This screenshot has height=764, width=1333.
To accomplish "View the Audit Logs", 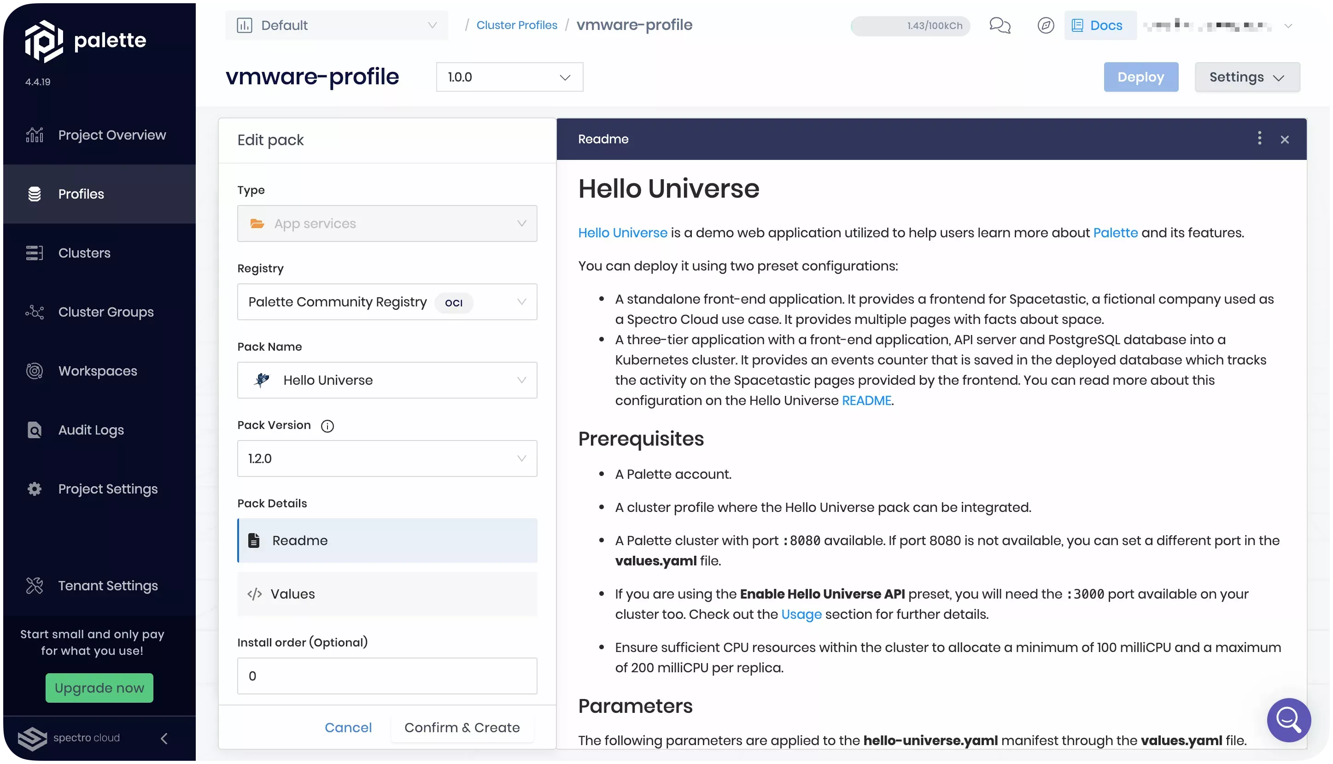I will pos(90,430).
